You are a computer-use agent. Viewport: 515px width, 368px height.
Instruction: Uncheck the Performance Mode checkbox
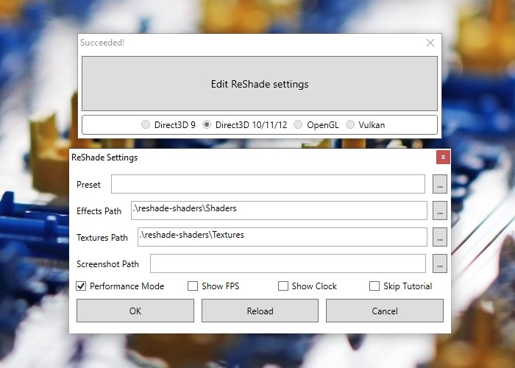coord(81,286)
